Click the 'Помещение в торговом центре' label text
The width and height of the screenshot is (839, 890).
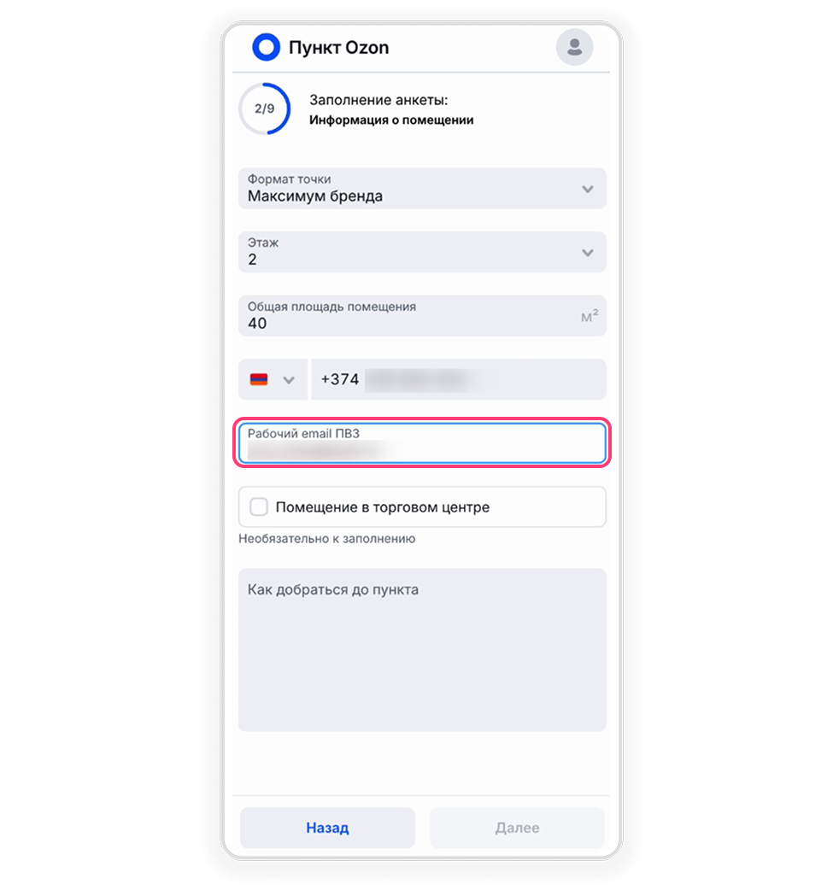tap(382, 507)
